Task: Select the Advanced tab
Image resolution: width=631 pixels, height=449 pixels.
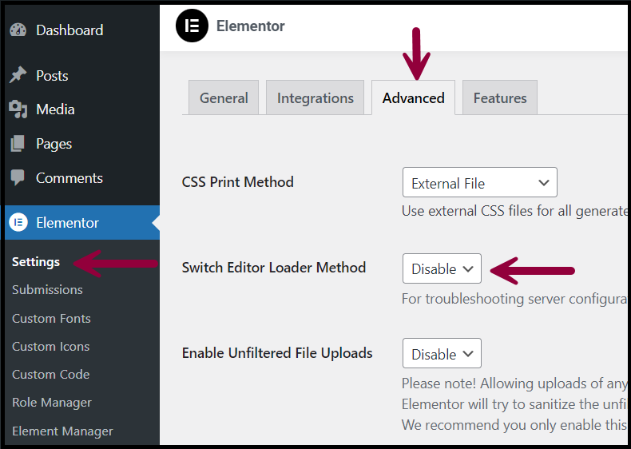Action: click(x=413, y=97)
